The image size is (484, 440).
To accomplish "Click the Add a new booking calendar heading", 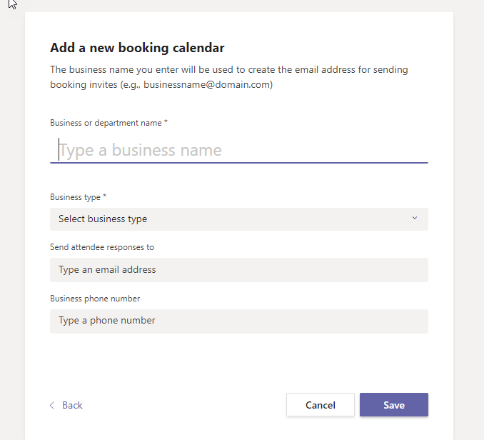I will click(x=137, y=48).
